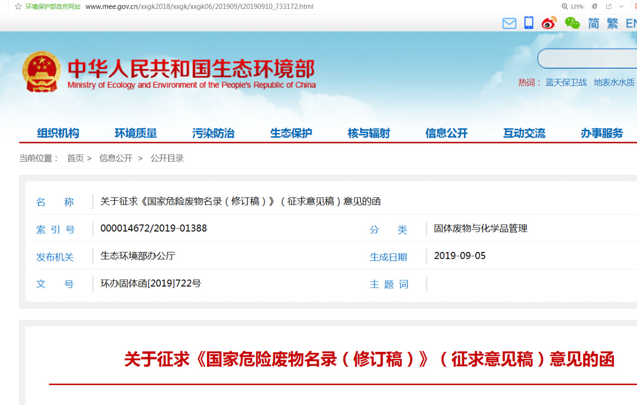Viewport: 637px width, 405px height.
Task: Switch to Traditional Chinese (繁)
Action: tap(613, 23)
